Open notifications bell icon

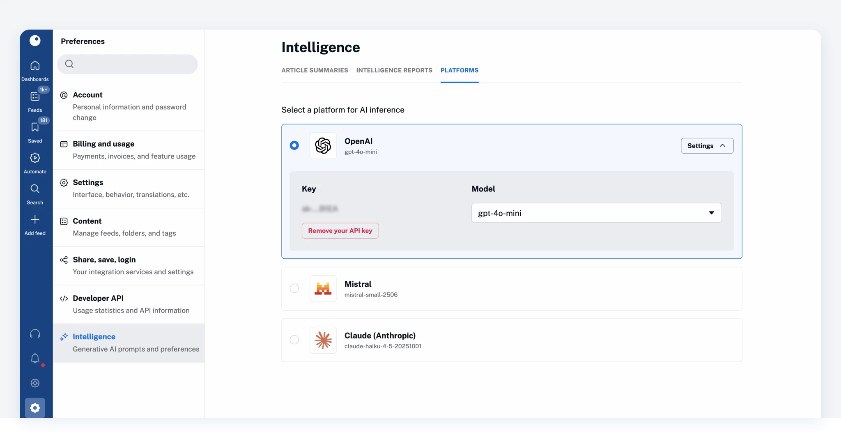coord(35,359)
